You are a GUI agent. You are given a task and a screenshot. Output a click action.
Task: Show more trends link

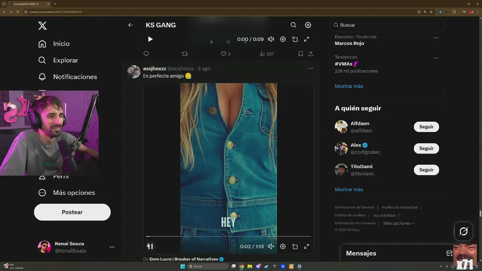[x=349, y=86]
